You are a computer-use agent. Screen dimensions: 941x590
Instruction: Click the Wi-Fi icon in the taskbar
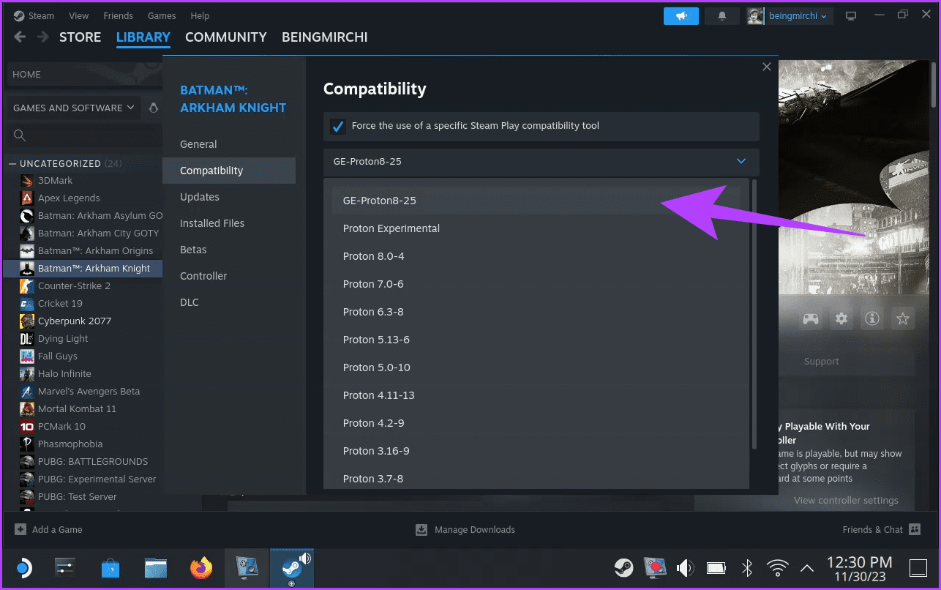coord(777,567)
